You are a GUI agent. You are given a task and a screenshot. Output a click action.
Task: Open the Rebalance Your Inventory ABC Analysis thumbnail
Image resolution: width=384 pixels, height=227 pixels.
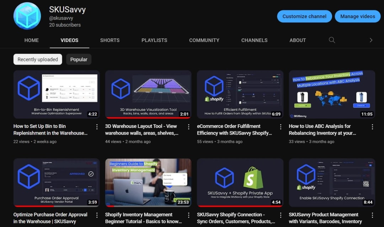point(332,94)
